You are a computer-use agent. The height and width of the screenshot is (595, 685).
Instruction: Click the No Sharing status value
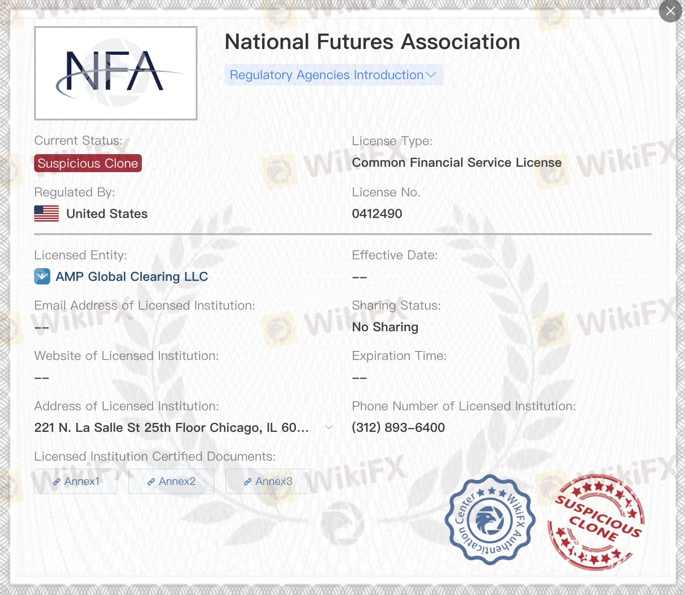[385, 327]
